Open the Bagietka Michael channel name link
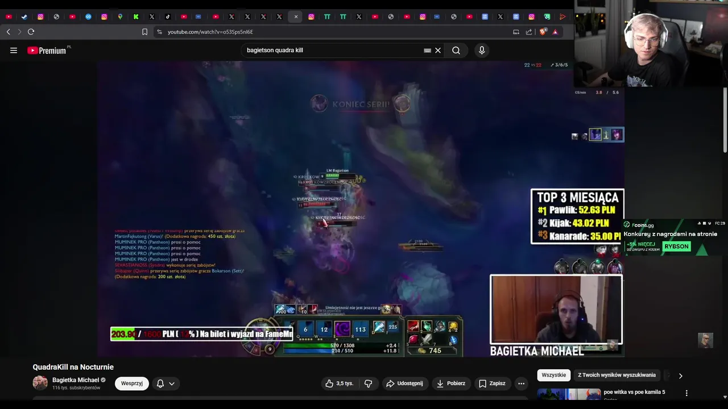Screen dimensions: 728x409 click(x=76, y=380)
